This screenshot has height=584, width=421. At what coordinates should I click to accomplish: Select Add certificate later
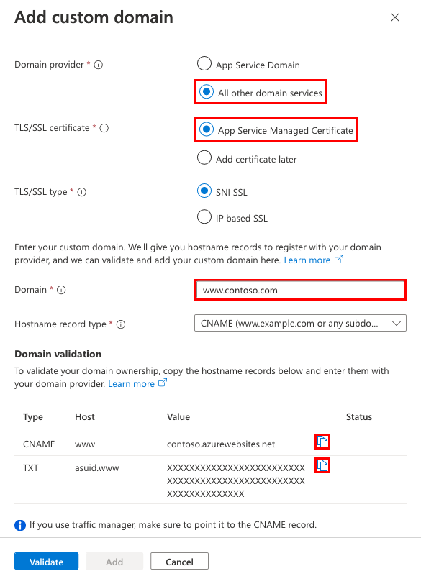(x=204, y=157)
